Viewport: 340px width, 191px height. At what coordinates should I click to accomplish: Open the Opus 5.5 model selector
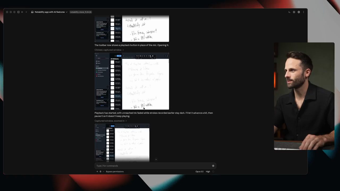[199, 172]
